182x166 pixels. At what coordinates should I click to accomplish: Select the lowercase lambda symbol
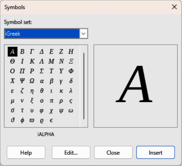pos(71,91)
